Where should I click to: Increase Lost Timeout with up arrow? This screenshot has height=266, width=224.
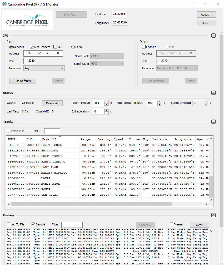(x=106, y=102)
